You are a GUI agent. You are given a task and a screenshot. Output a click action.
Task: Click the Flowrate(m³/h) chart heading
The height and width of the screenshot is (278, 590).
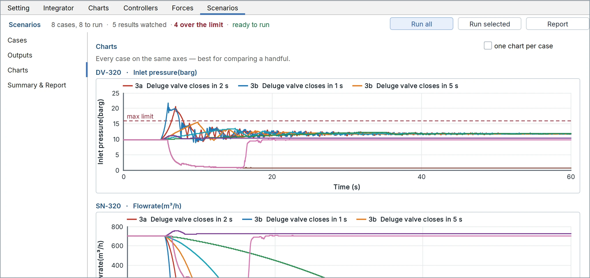pyautogui.click(x=157, y=206)
